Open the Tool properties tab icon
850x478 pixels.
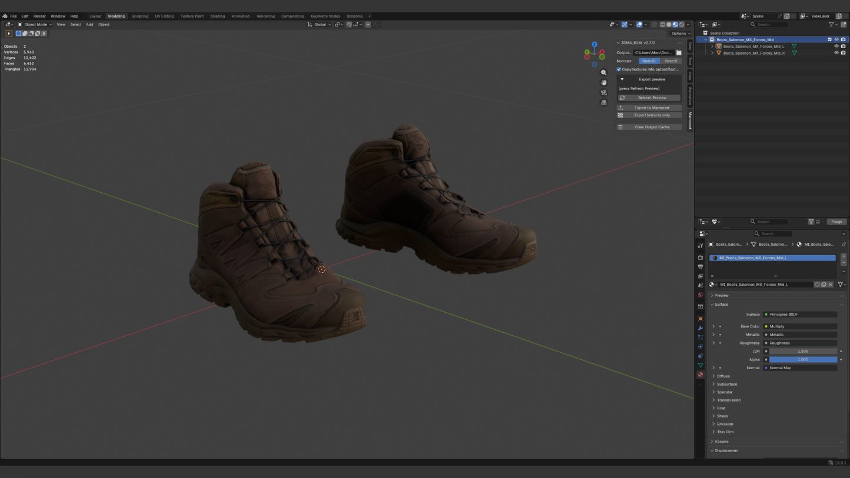pyautogui.click(x=701, y=246)
